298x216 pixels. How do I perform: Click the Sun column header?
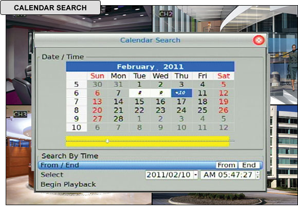point(97,76)
